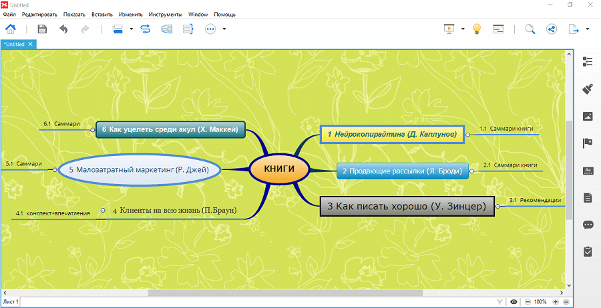Toggle the filter funnel in the status bar

(x=500, y=302)
